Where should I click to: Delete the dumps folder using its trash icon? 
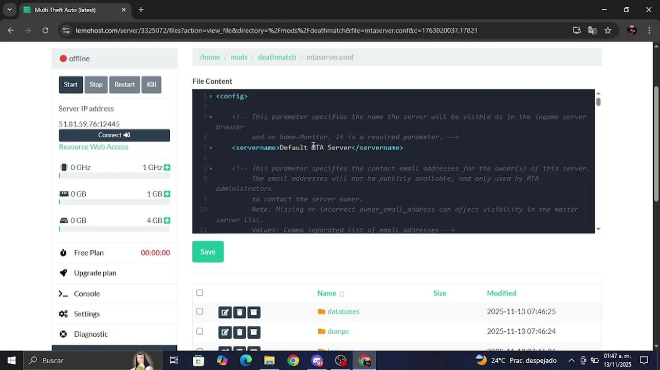tap(240, 332)
